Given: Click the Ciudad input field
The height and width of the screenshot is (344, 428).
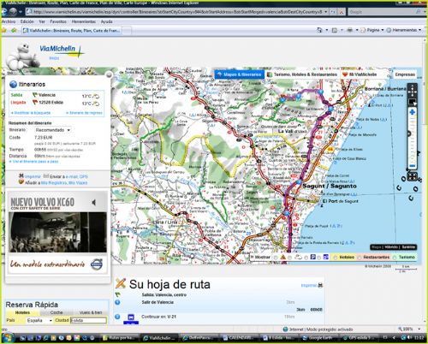Looking at the screenshot, I should click(88, 321).
